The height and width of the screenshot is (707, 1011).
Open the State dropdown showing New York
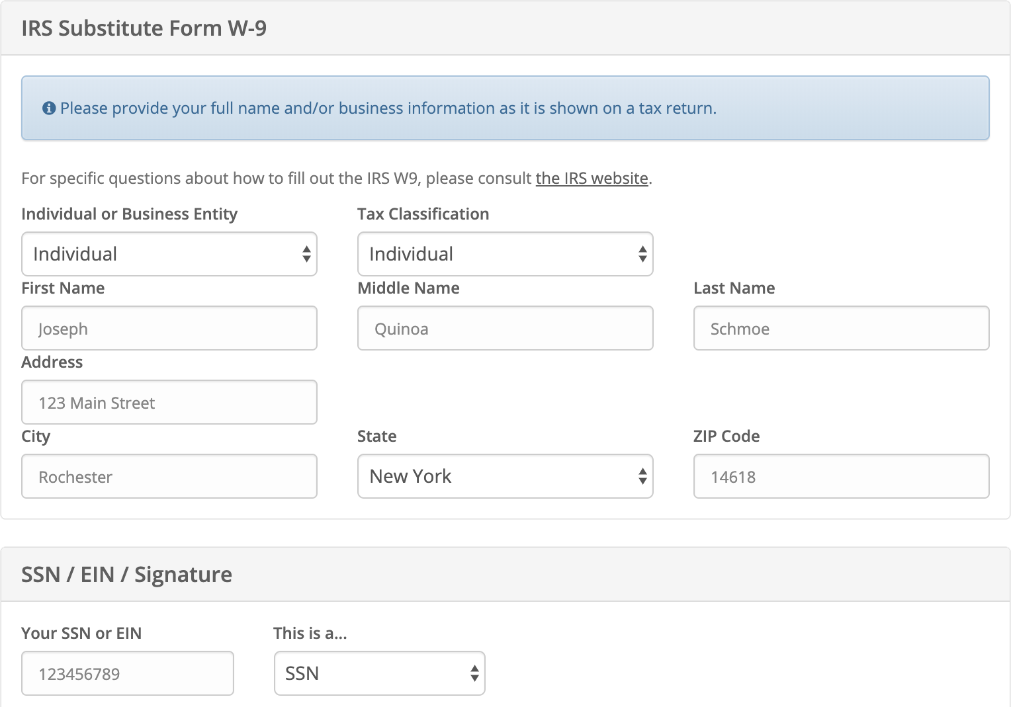click(x=505, y=476)
